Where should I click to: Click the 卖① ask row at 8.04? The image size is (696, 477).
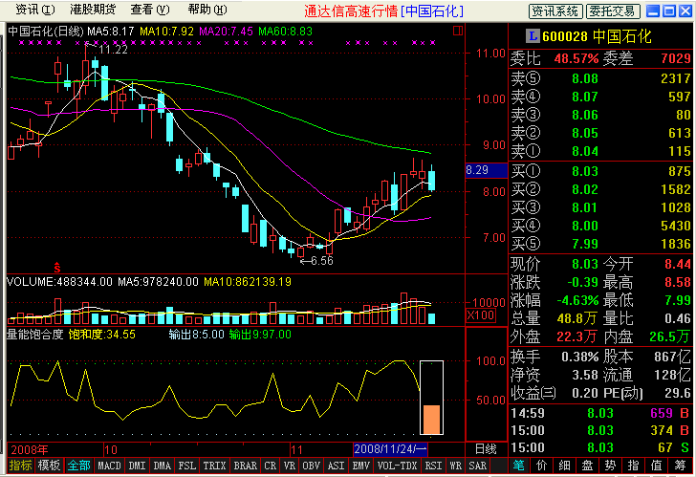[600, 151]
